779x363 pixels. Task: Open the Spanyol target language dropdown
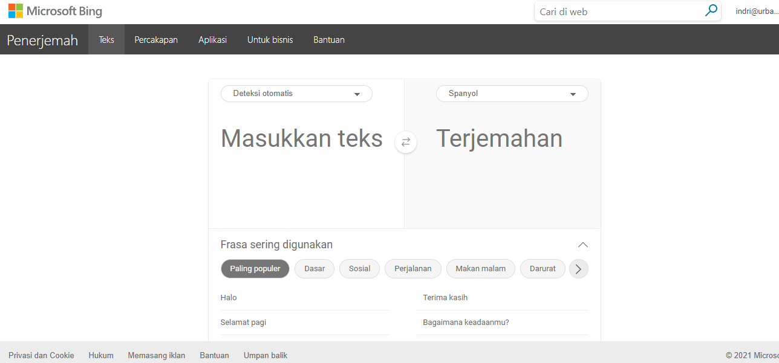512,94
